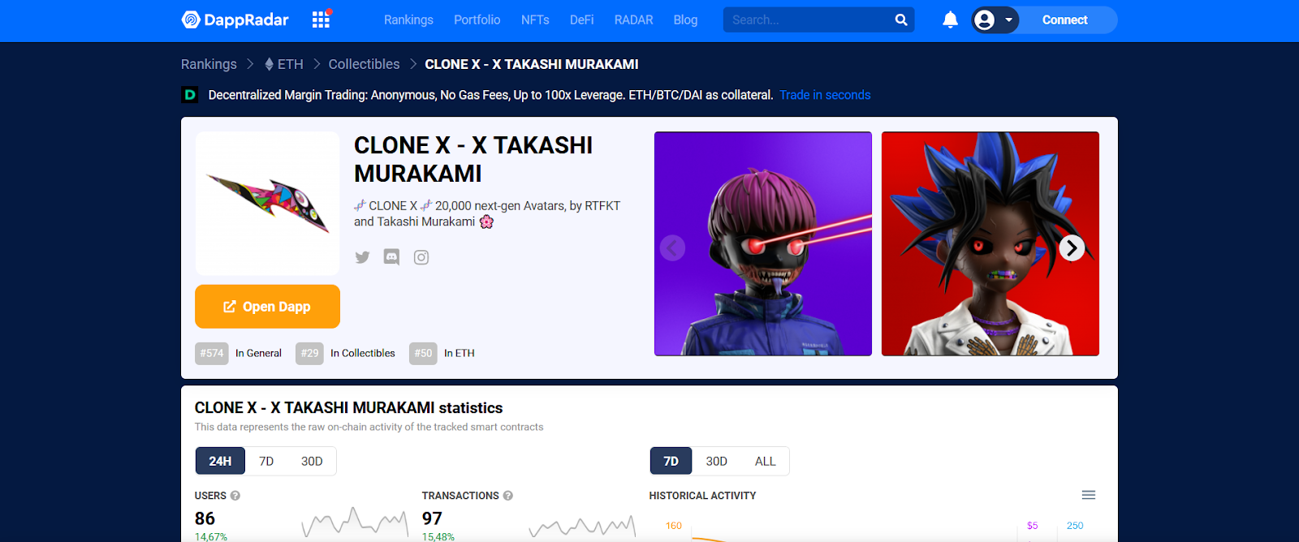Go to ETH breadcrumb link

pyautogui.click(x=283, y=64)
